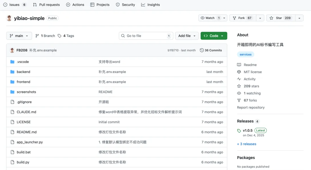Click the LICENSE file icon
The width and height of the screenshot is (311, 170).
(12, 122)
